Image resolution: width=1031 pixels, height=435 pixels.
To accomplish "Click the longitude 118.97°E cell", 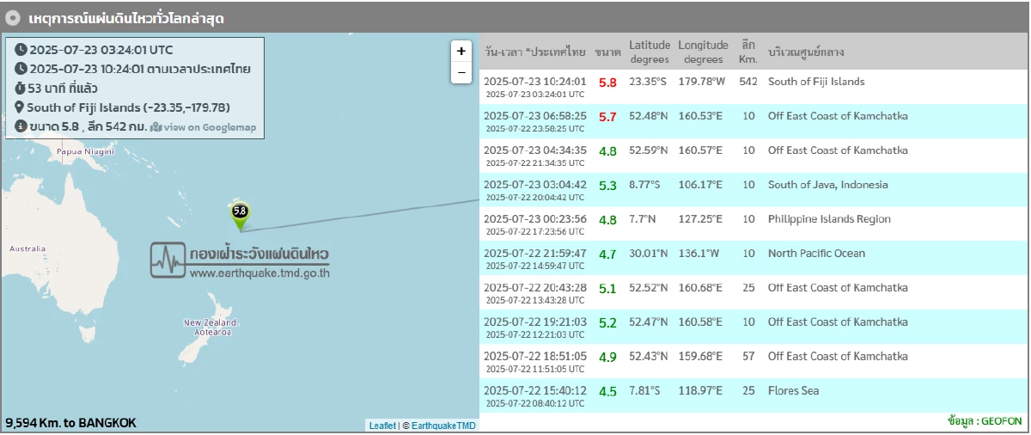I will [700, 391].
